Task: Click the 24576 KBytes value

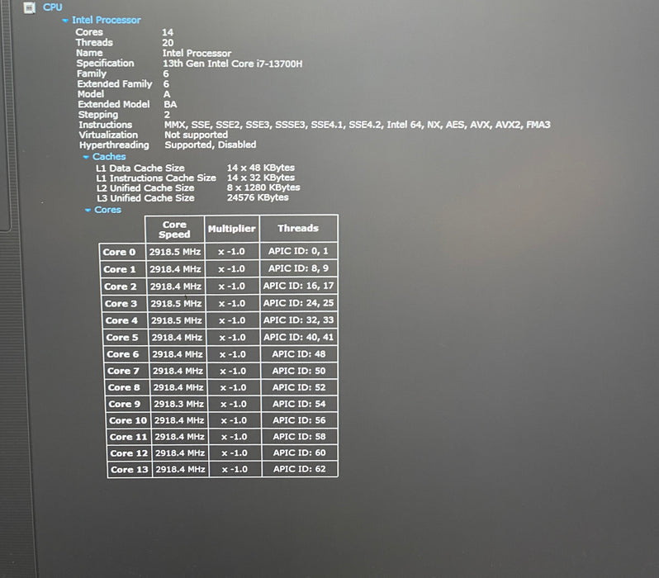Action: click(258, 197)
